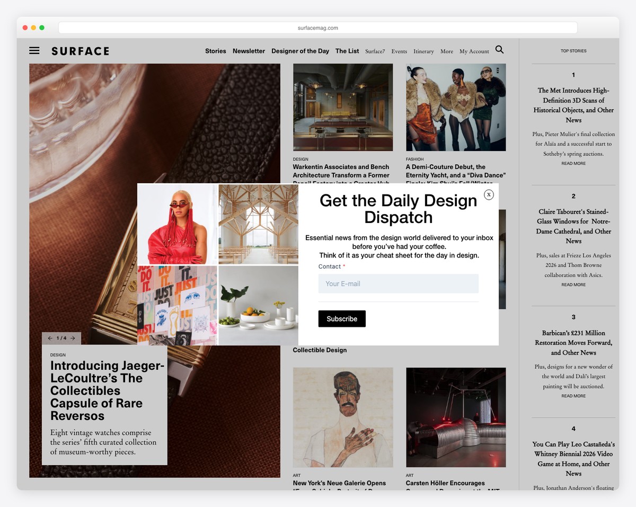Open the fur coat fashion thumbnail
This screenshot has width=636, height=507.
[x=456, y=108]
